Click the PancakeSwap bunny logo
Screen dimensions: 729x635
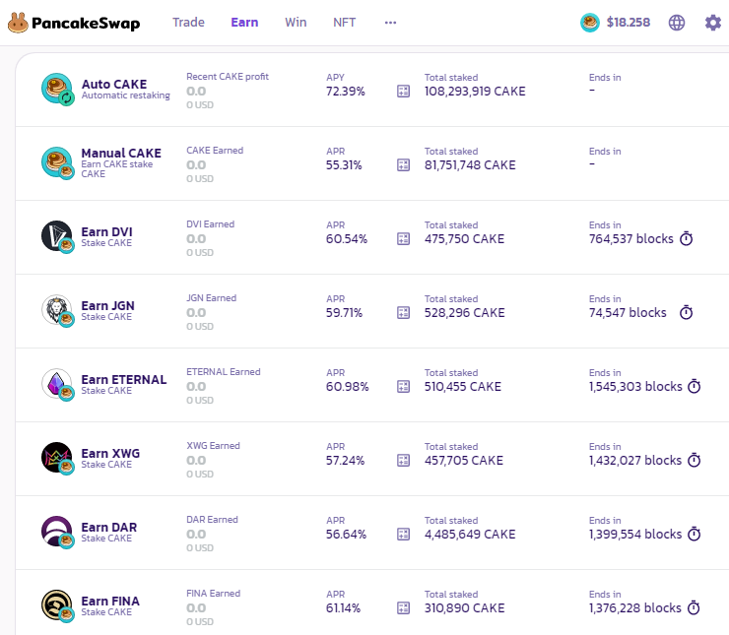18,23
